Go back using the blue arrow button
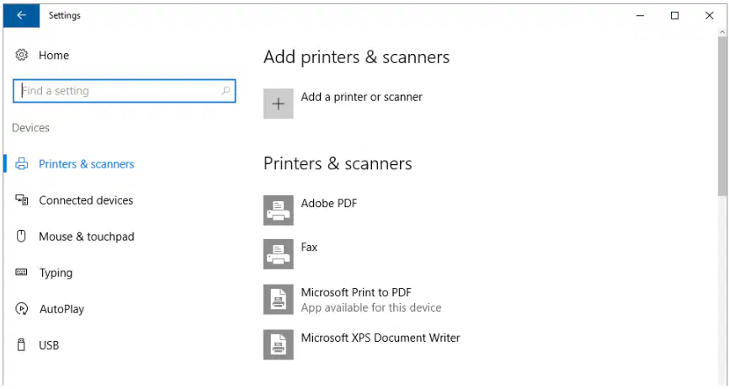 (21, 15)
